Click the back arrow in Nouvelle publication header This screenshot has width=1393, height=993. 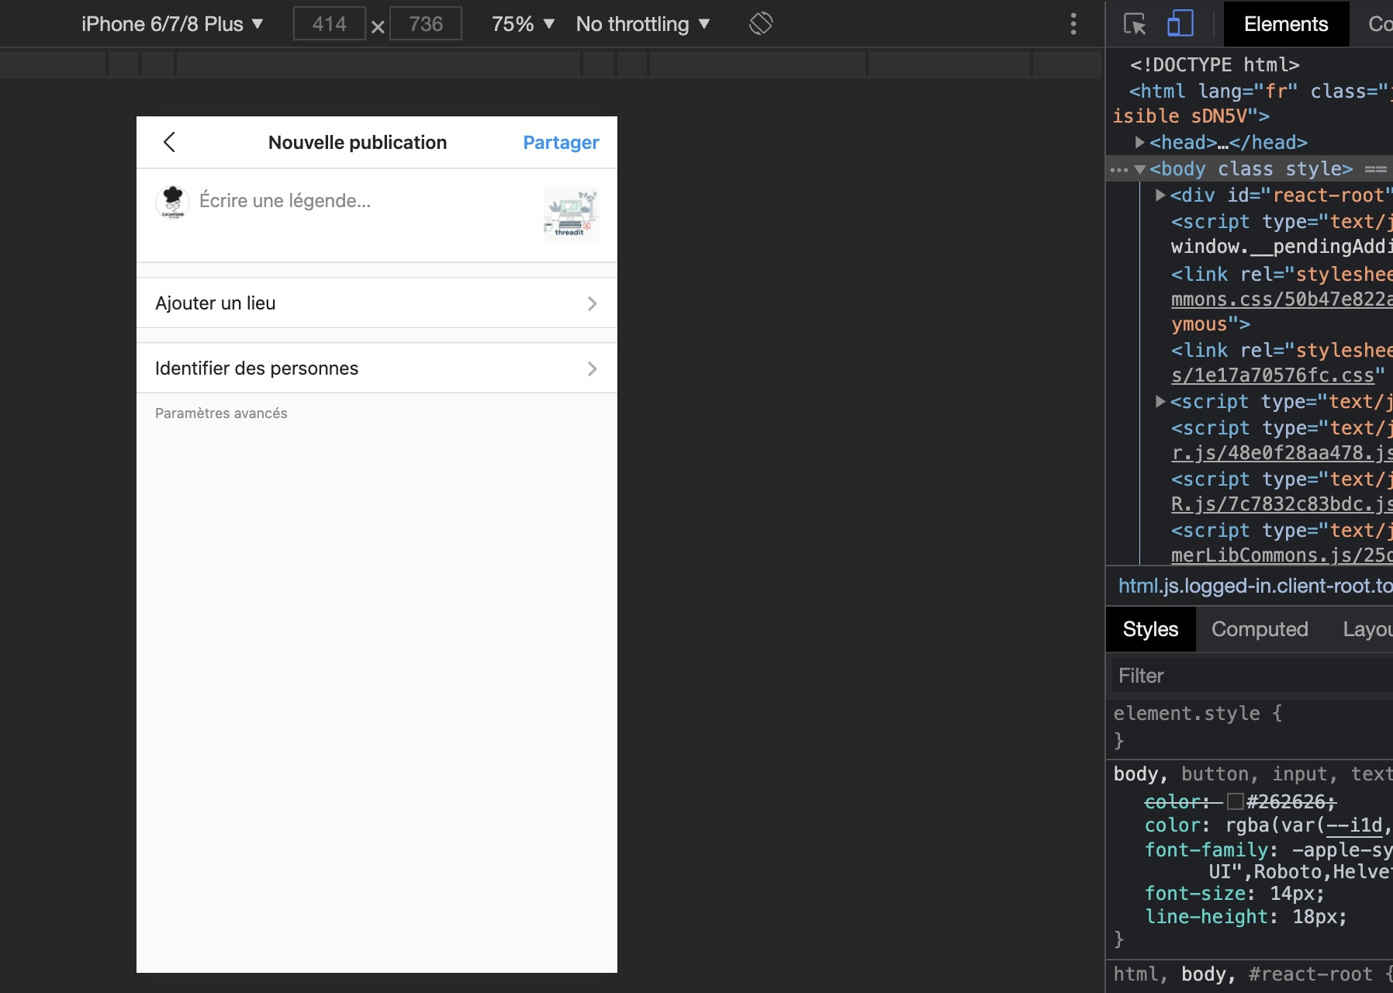(170, 142)
